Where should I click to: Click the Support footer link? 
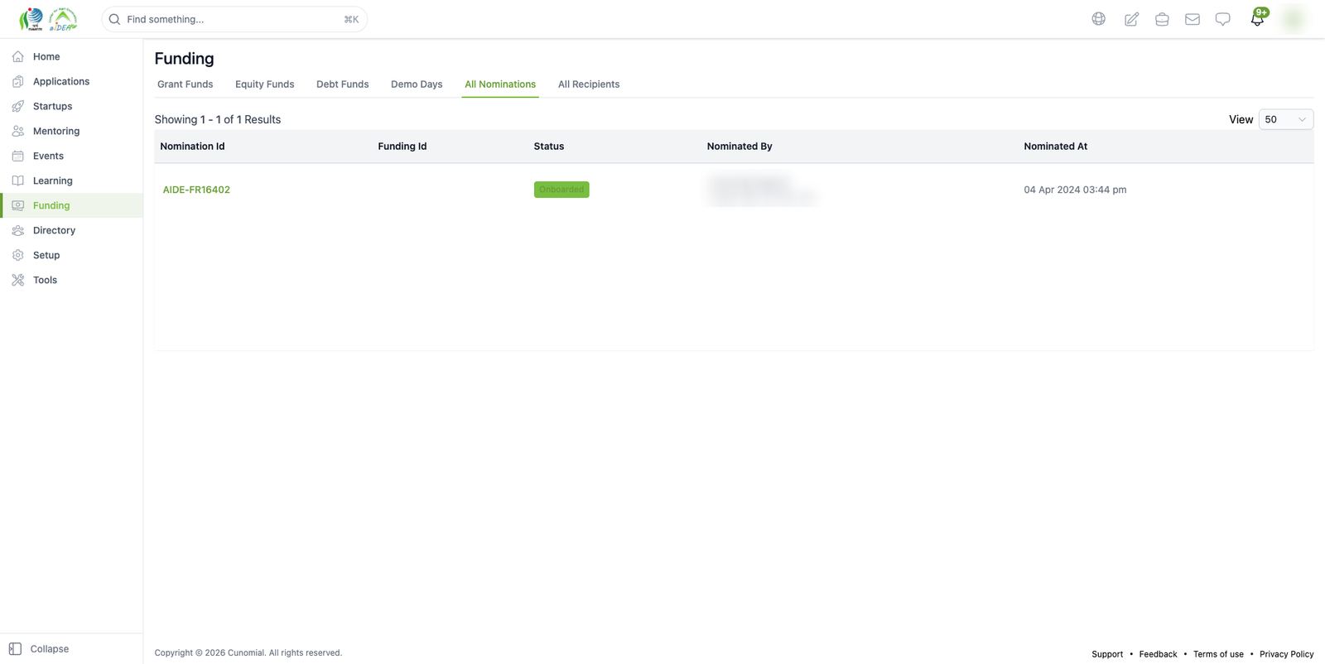(1107, 654)
